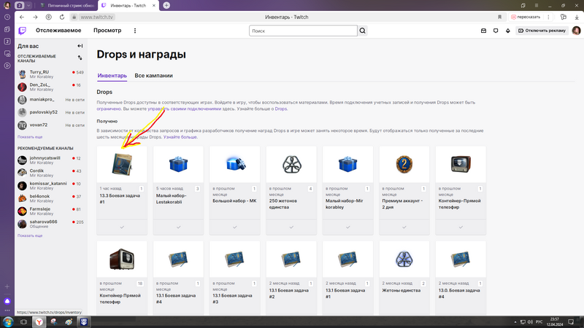Open the Малый набор-Lestakorabli gift image
The height and width of the screenshot is (328, 584).
[x=178, y=165]
